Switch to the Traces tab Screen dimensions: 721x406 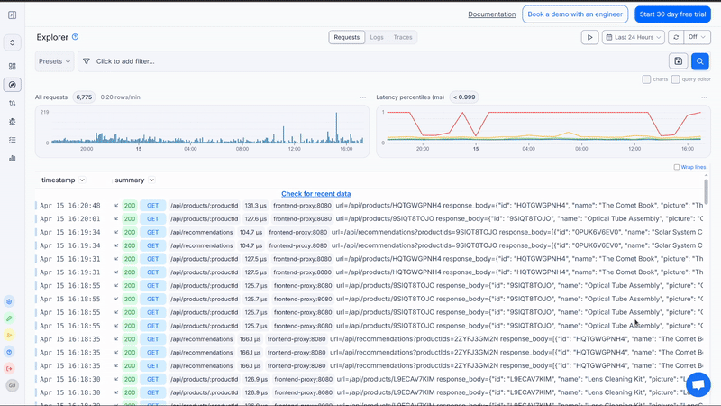point(403,37)
